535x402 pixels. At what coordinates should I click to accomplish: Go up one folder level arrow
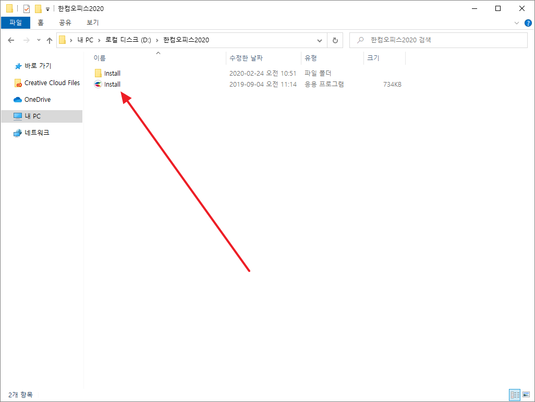tap(50, 40)
